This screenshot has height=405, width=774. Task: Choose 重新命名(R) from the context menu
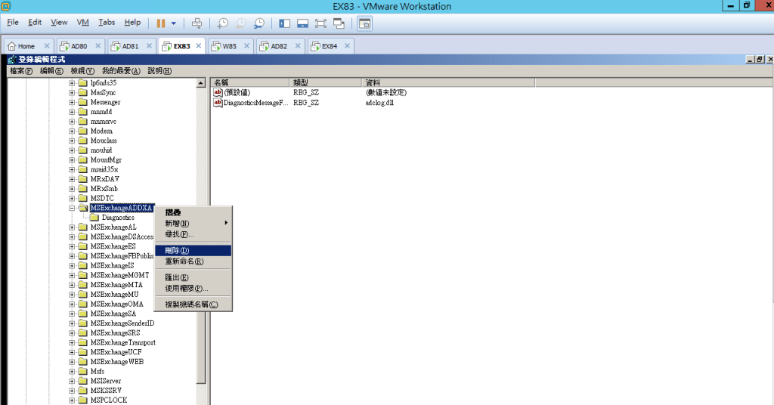point(184,261)
